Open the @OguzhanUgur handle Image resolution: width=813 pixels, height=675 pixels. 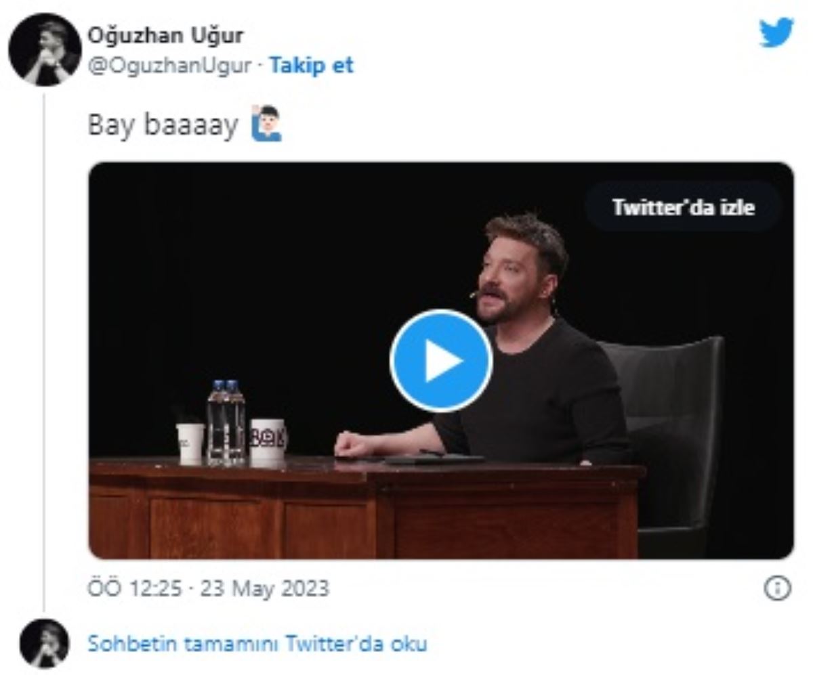(169, 66)
